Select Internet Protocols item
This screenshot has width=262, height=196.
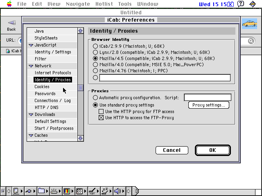pos(53,73)
